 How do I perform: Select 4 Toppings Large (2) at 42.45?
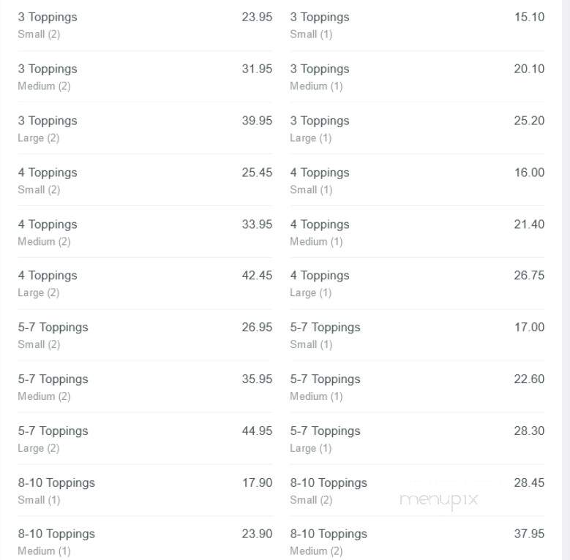tap(145, 284)
